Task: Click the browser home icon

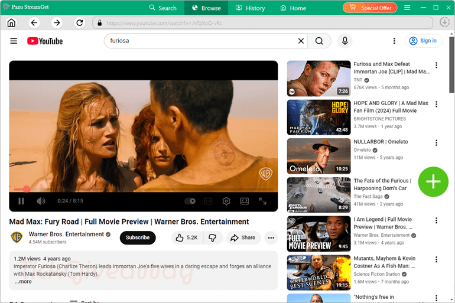Action: click(x=11, y=22)
